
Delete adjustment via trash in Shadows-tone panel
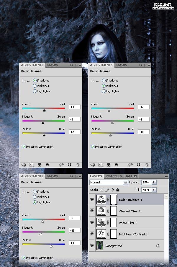[x=78, y=165]
